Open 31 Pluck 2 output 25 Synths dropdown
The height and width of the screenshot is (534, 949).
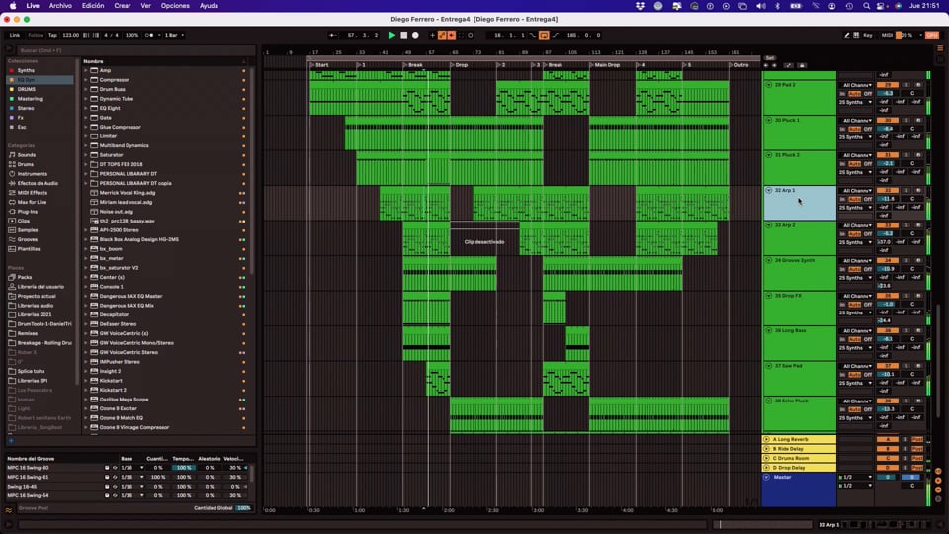tap(856, 172)
